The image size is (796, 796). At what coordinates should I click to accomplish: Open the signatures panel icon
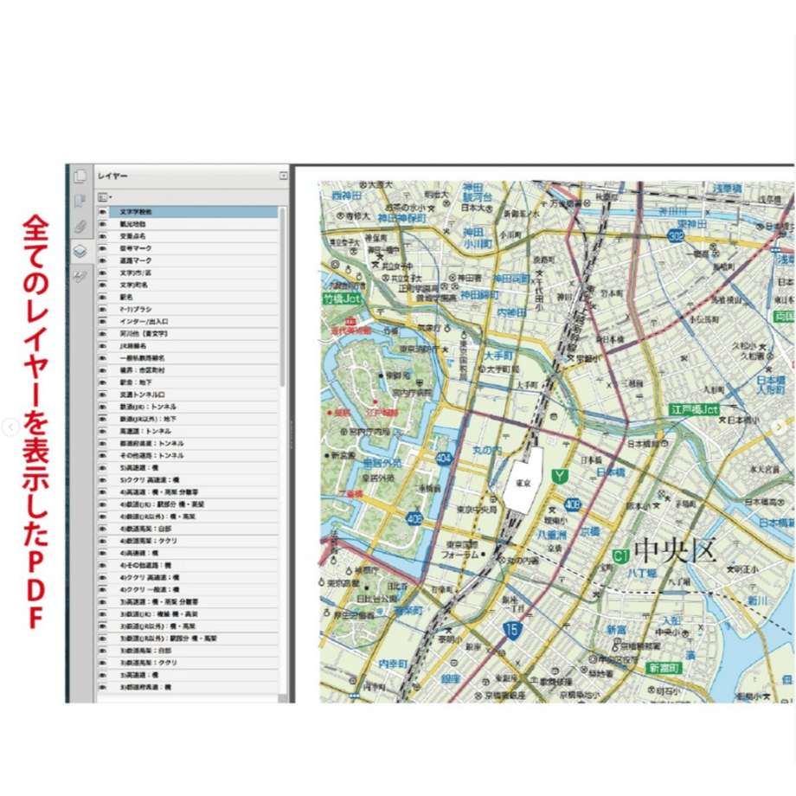80,277
